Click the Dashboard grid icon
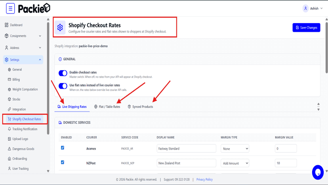 [6, 25]
